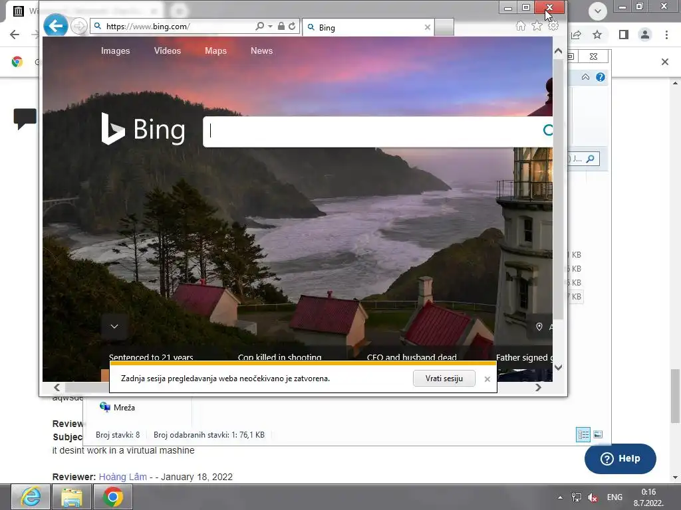Go back with Internet Explorer's blue back arrow
This screenshot has height=510, width=681.
click(x=56, y=26)
